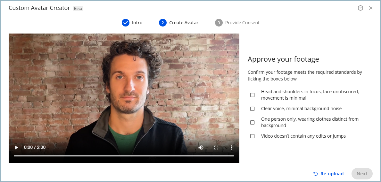Select the Create Avatar step label
Screen dimensions: 381x182
tap(184, 23)
